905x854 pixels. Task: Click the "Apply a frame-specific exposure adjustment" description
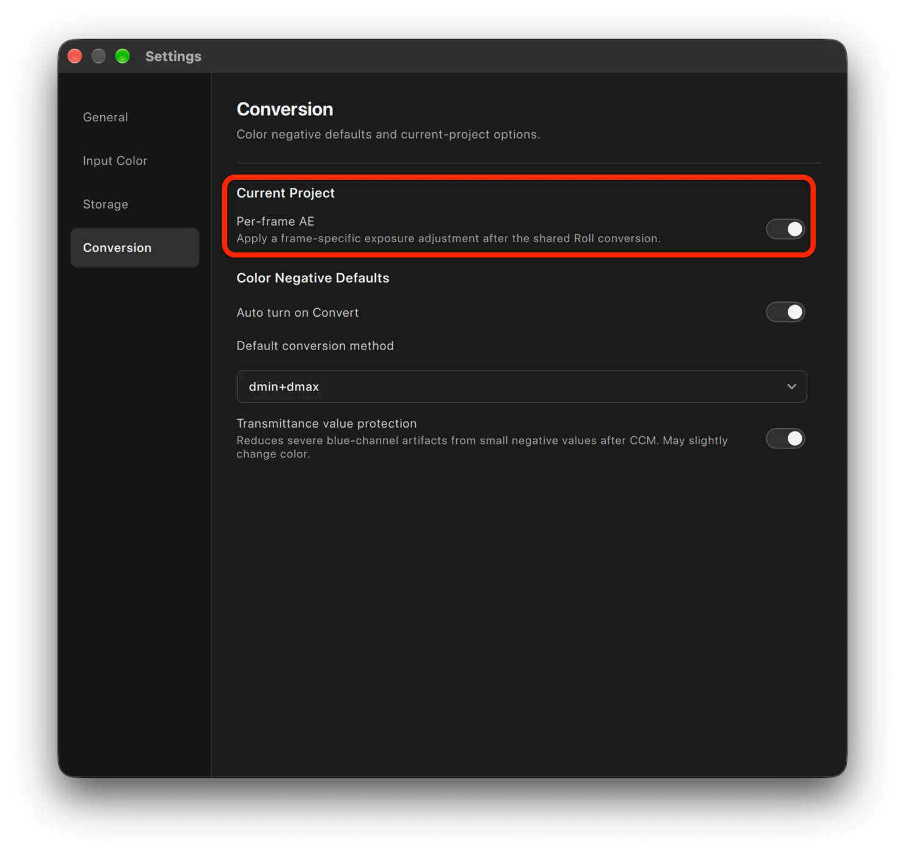click(448, 239)
